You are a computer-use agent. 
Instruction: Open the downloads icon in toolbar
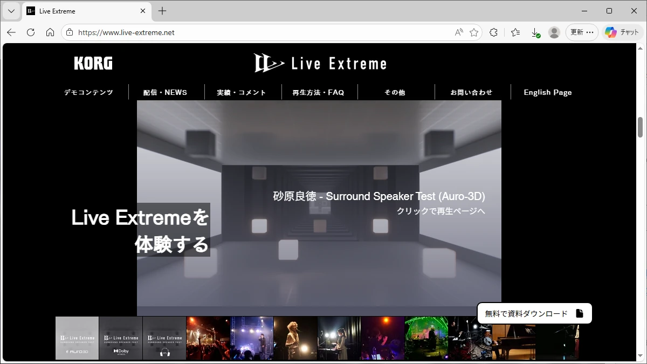(535, 32)
